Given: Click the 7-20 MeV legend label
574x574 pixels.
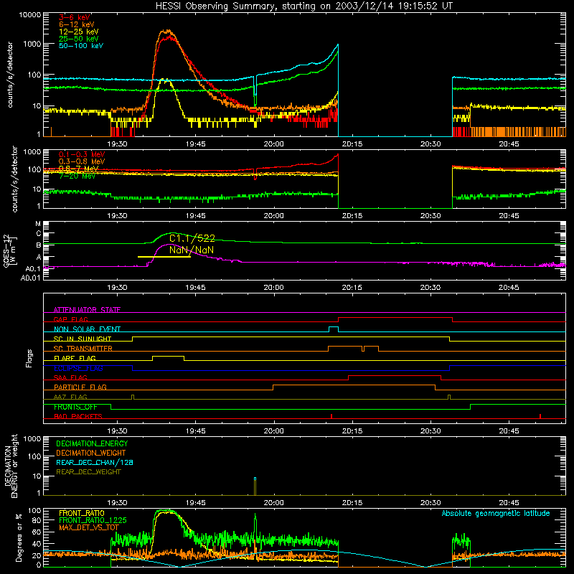Looking at the screenshot, I should [x=77, y=176].
